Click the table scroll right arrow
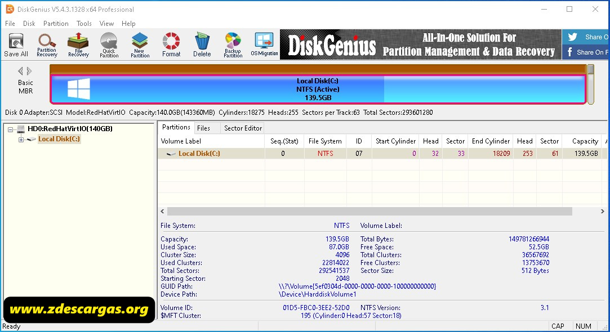 [x=602, y=211]
